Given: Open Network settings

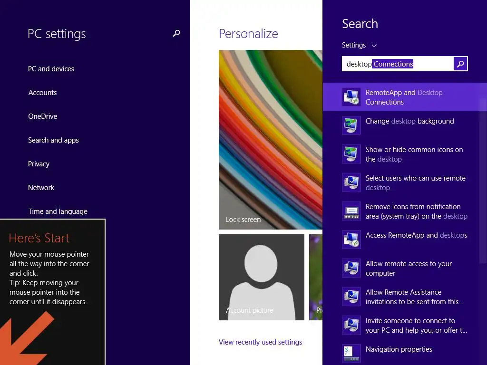Looking at the screenshot, I should (x=41, y=188).
